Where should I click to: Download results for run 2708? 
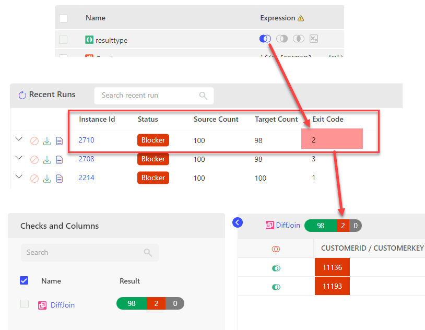coord(47,160)
